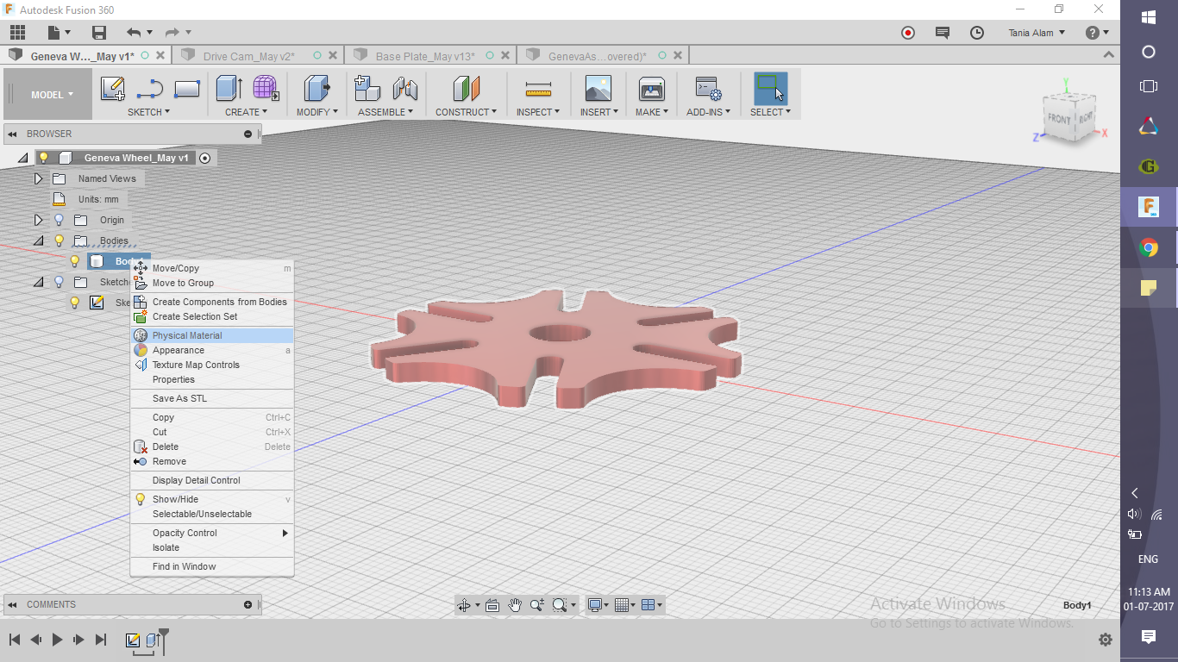Expand the Origin folder
Screen dimensions: 1178x662
(x=38, y=220)
